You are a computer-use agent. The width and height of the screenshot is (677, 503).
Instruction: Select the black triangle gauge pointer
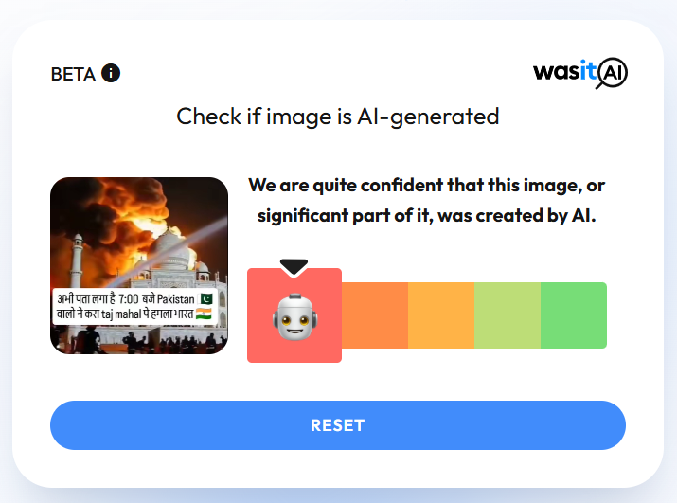pos(294,266)
